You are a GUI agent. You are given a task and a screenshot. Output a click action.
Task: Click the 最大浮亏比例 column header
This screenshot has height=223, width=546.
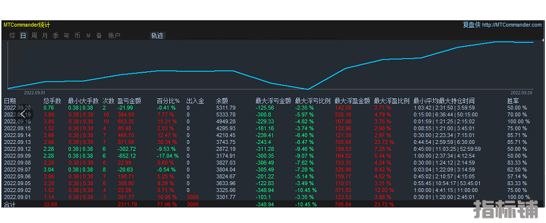tap(313, 101)
